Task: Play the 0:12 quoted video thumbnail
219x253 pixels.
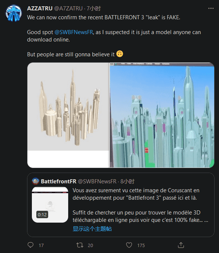Action: pyautogui.click(x=50, y=205)
